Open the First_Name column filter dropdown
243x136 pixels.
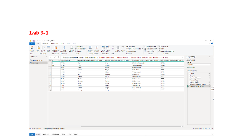click(x=104, y=60)
